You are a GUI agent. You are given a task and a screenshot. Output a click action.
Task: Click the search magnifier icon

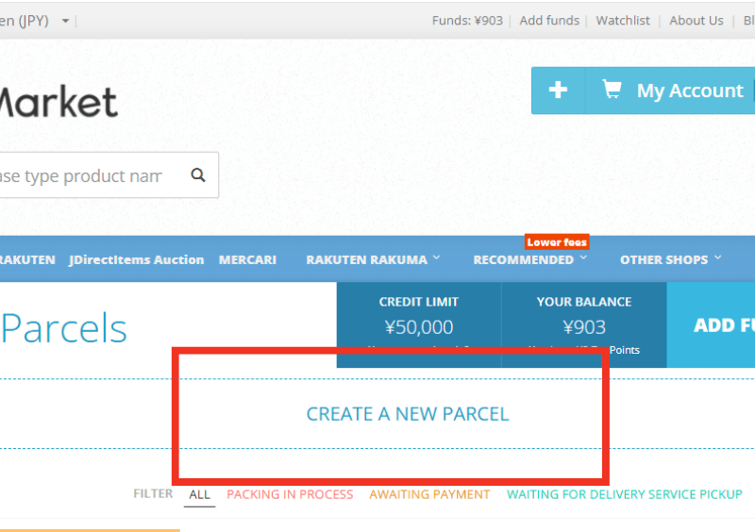click(198, 175)
